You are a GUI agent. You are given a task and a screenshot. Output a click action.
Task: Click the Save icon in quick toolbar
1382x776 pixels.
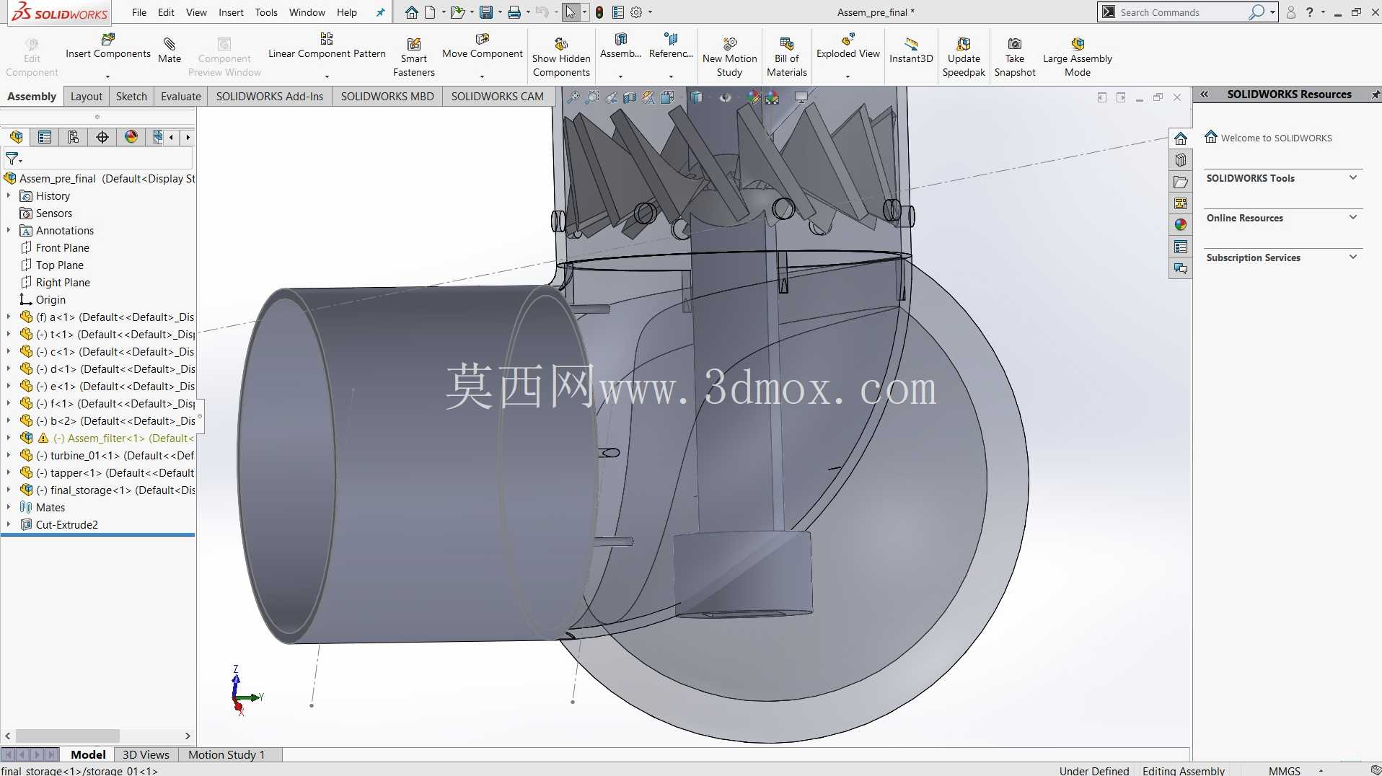(486, 12)
